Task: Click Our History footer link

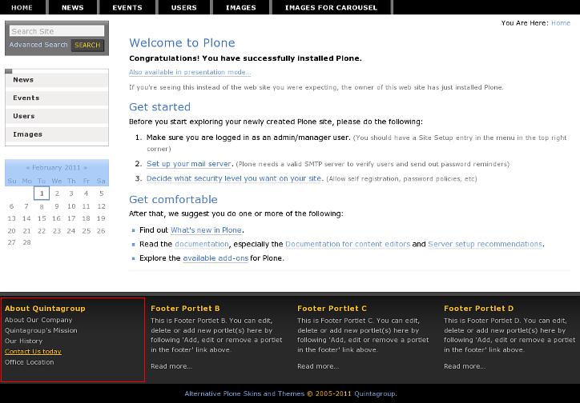Action: (24, 341)
